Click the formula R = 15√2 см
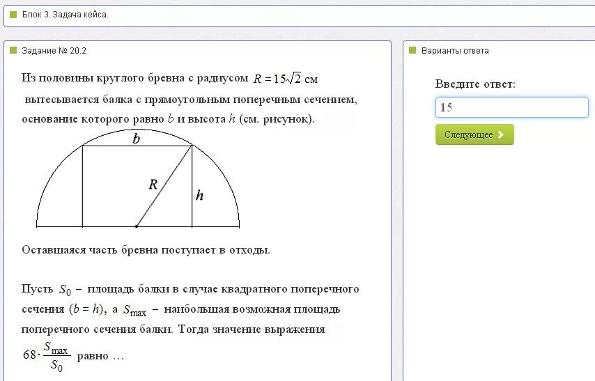The height and width of the screenshot is (381, 595). coord(286,79)
